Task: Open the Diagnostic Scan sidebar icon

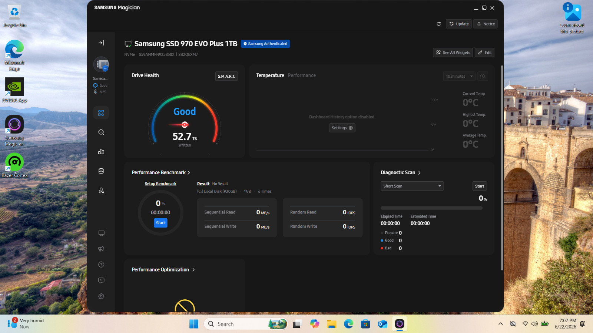Action: pos(101,132)
